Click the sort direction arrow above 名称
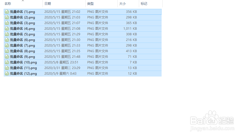The height and width of the screenshot is (137, 248). coord(23,1)
